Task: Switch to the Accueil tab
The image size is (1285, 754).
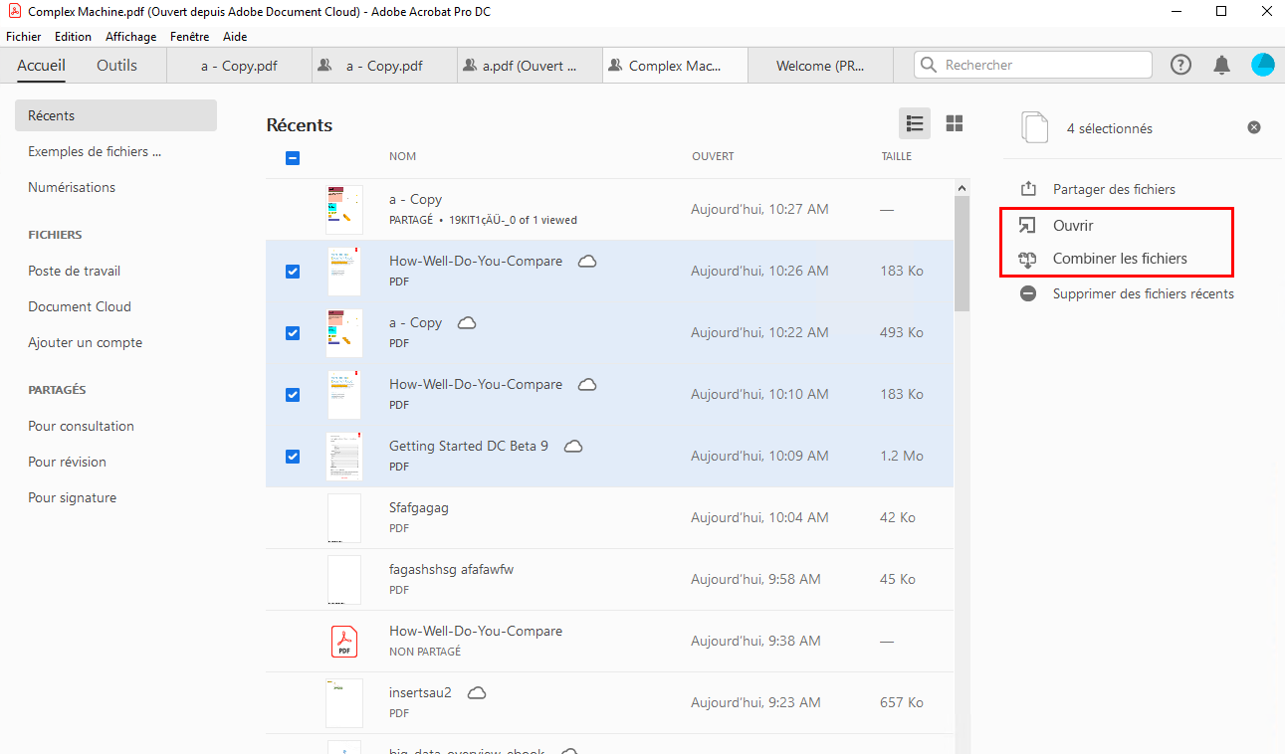Action: coord(42,66)
